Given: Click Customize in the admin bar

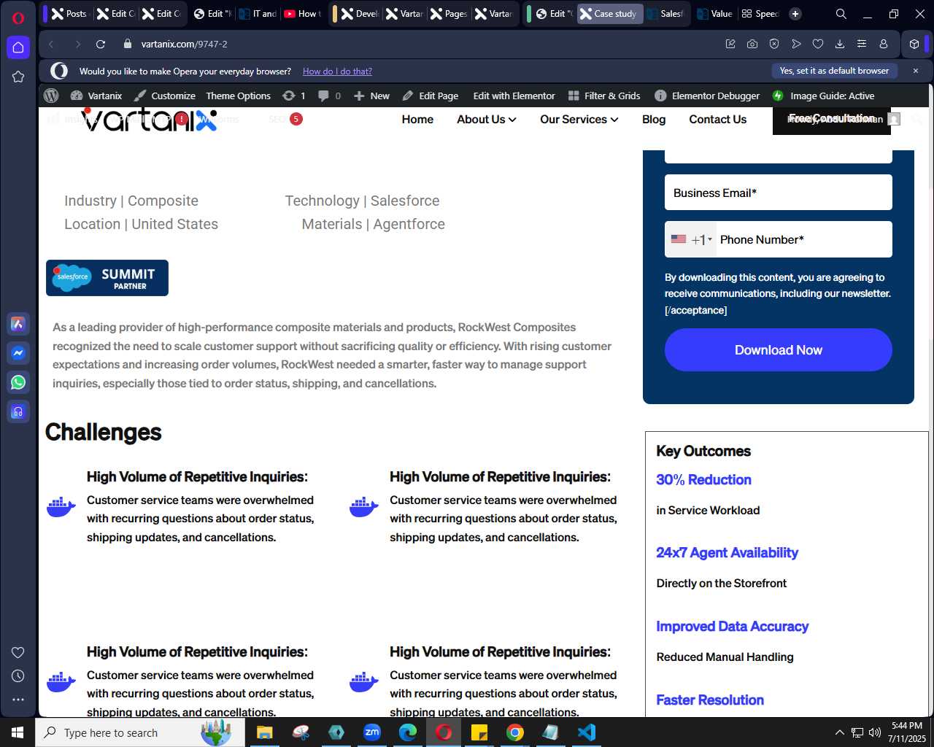Looking at the screenshot, I should pyautogui.click(x=165, y=96).
